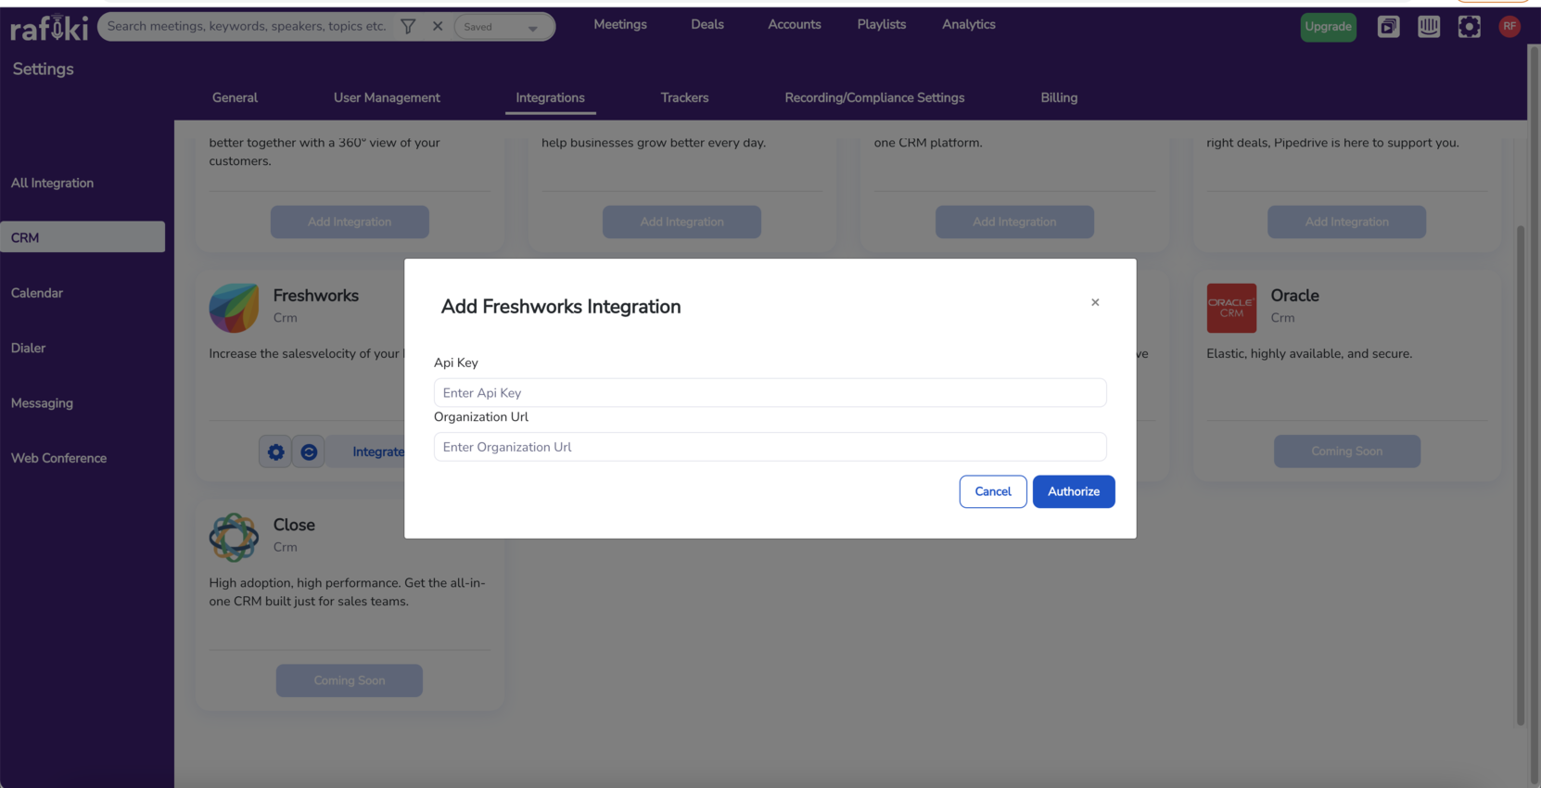Open the Meetings menu
This screenshot has width=1541, height=788.
tap(620, 24)
